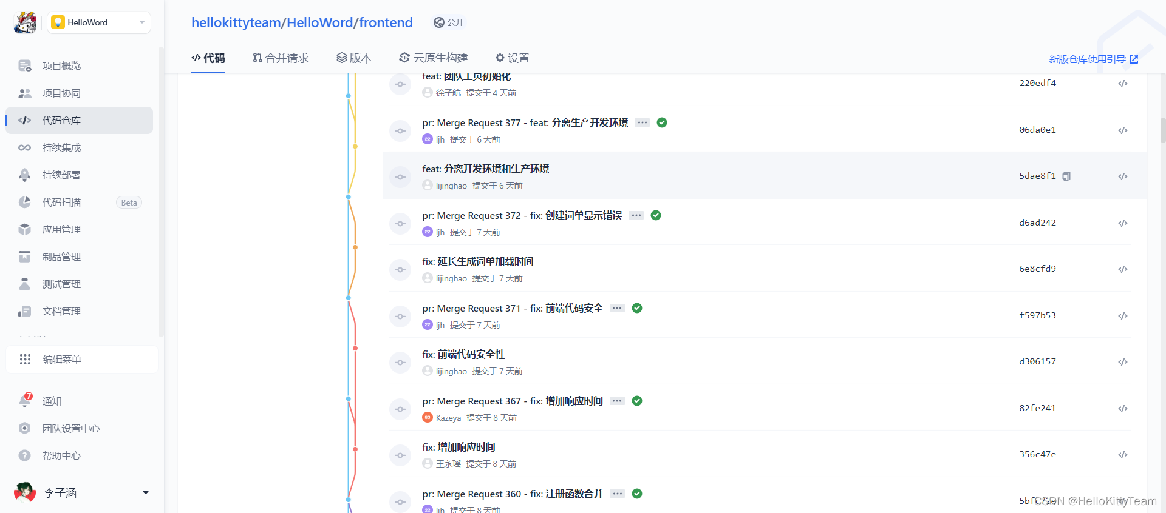Open 团队设置中心
The width and height of the screenshot is (1166, 513).
pos(79,428)
